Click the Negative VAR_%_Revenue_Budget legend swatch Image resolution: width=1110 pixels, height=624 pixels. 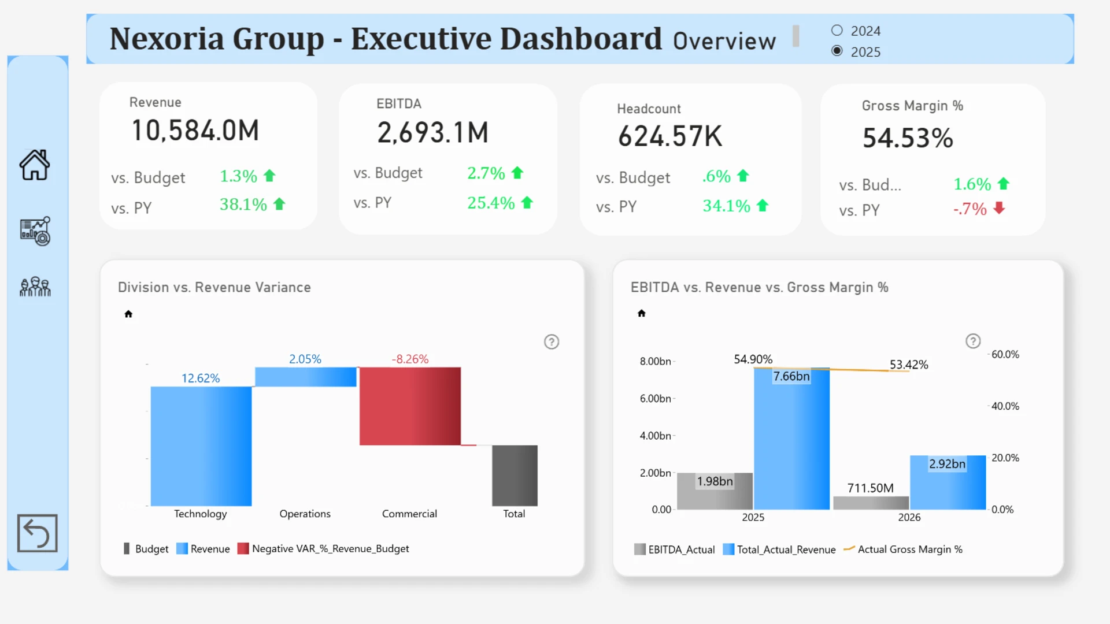pos(243,548)
